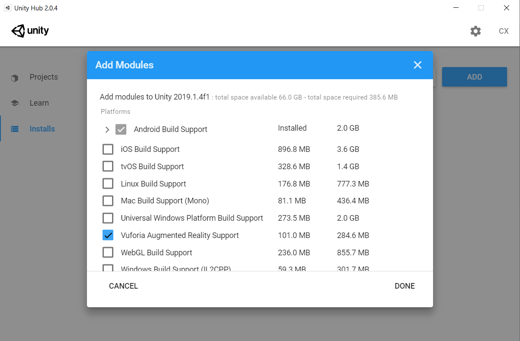Switch to the Learn section

click(x=39, y=103)
